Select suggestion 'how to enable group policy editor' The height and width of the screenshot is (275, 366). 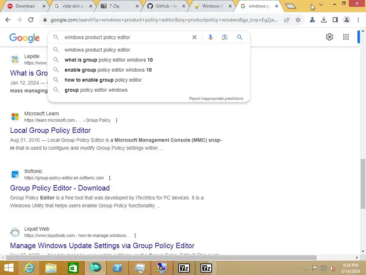149,80
